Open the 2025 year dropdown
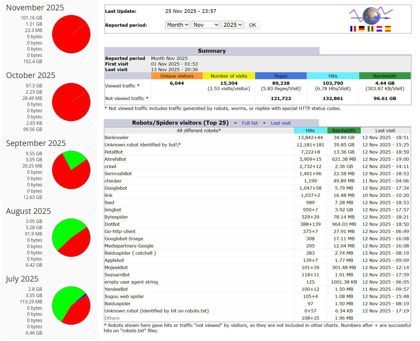This screenshot has height=341, width=420. 232,25
